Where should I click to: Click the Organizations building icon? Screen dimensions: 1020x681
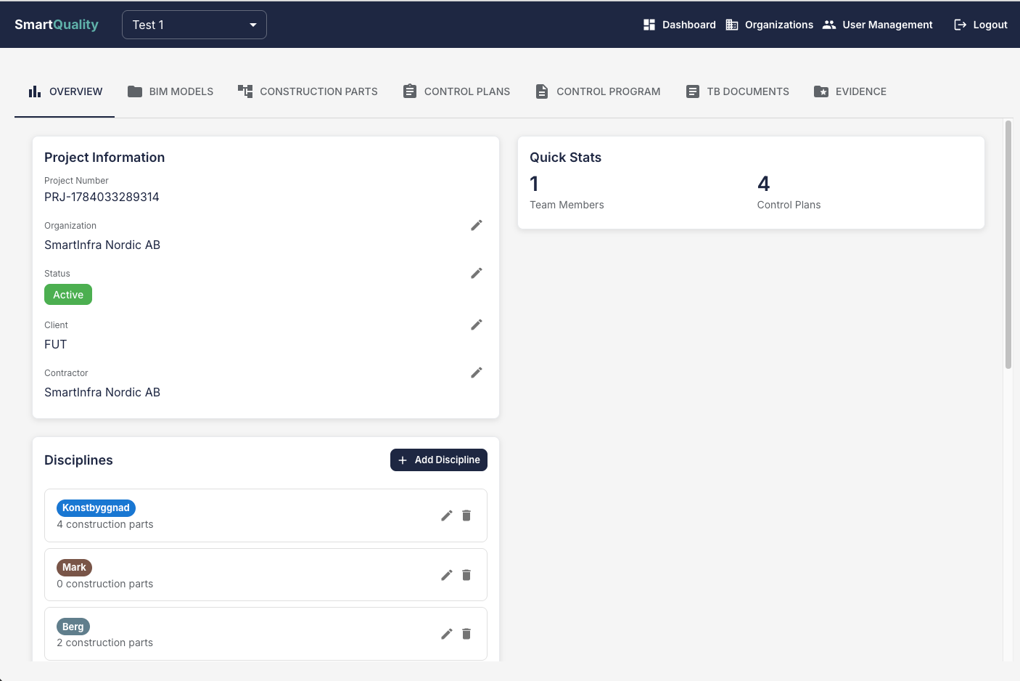tap(732, 25)
